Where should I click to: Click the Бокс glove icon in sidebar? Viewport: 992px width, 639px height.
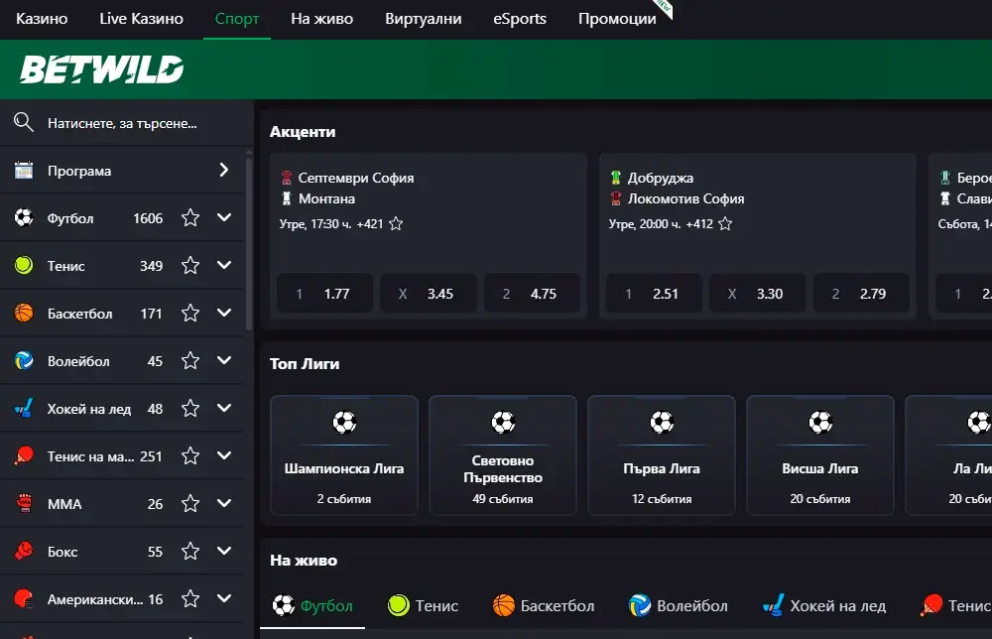[x=24, y=551]
